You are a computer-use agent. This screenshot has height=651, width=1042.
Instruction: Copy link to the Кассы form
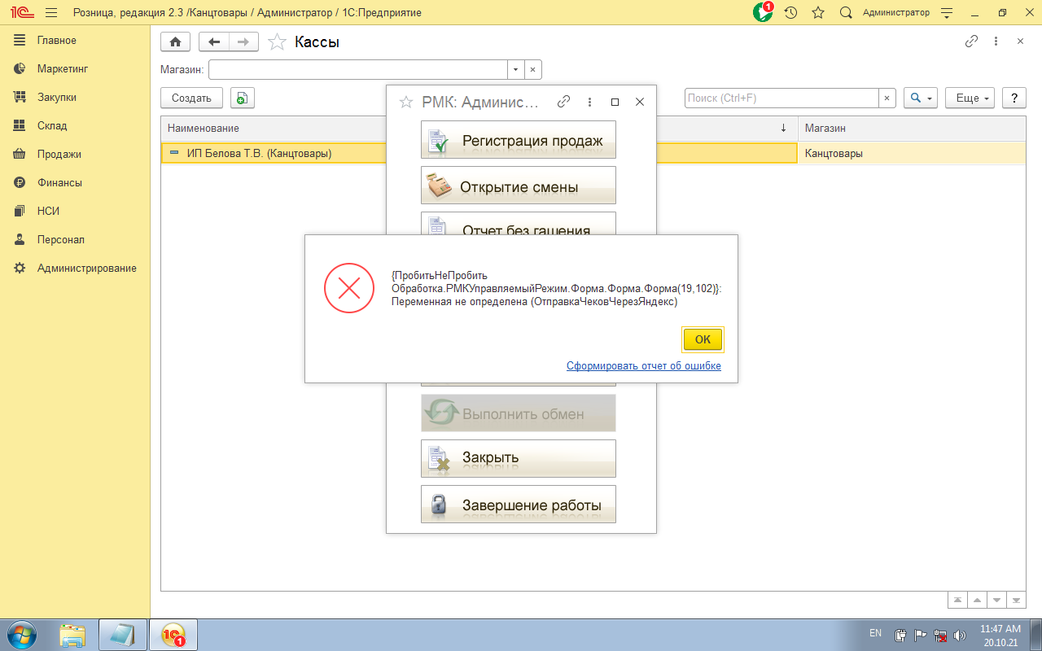971,42
